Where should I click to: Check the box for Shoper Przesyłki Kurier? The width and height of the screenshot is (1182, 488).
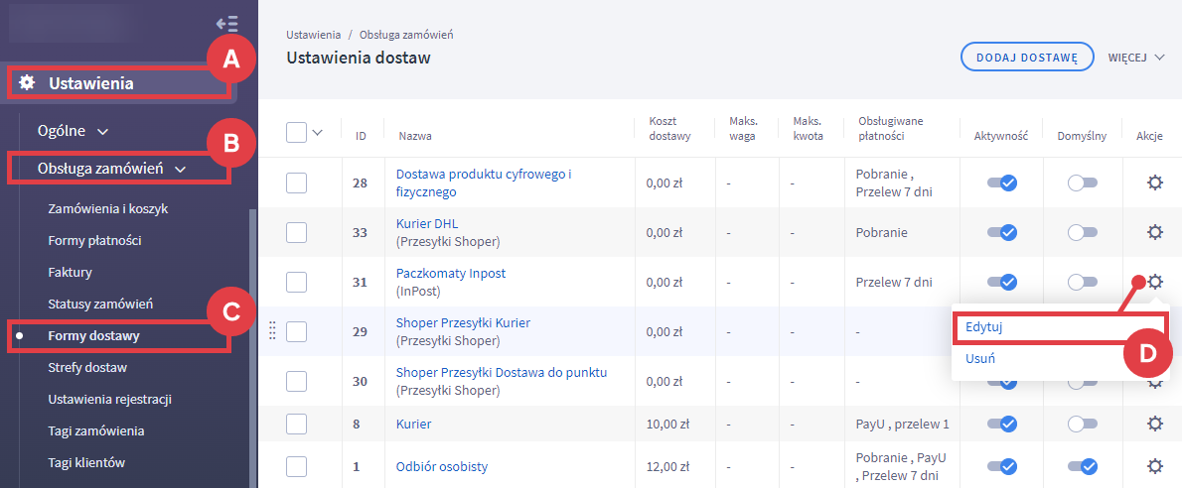tap(296, 331)
